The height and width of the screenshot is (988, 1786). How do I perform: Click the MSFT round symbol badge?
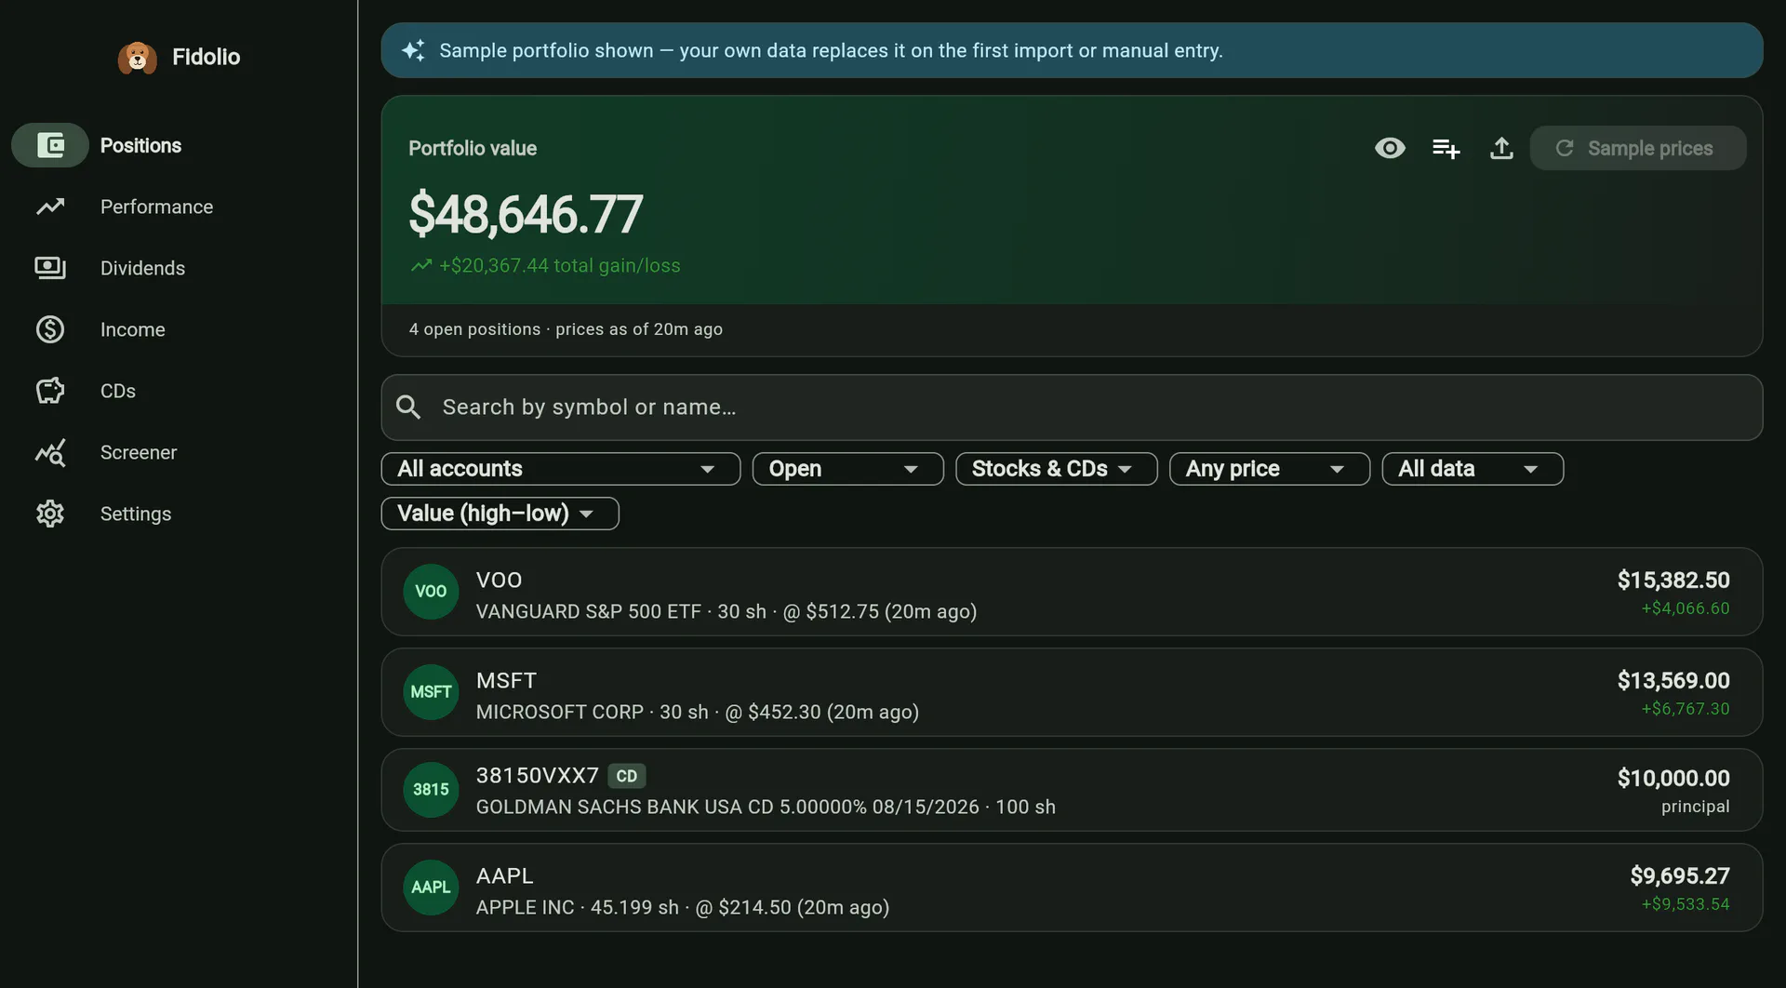click(431, 692)
